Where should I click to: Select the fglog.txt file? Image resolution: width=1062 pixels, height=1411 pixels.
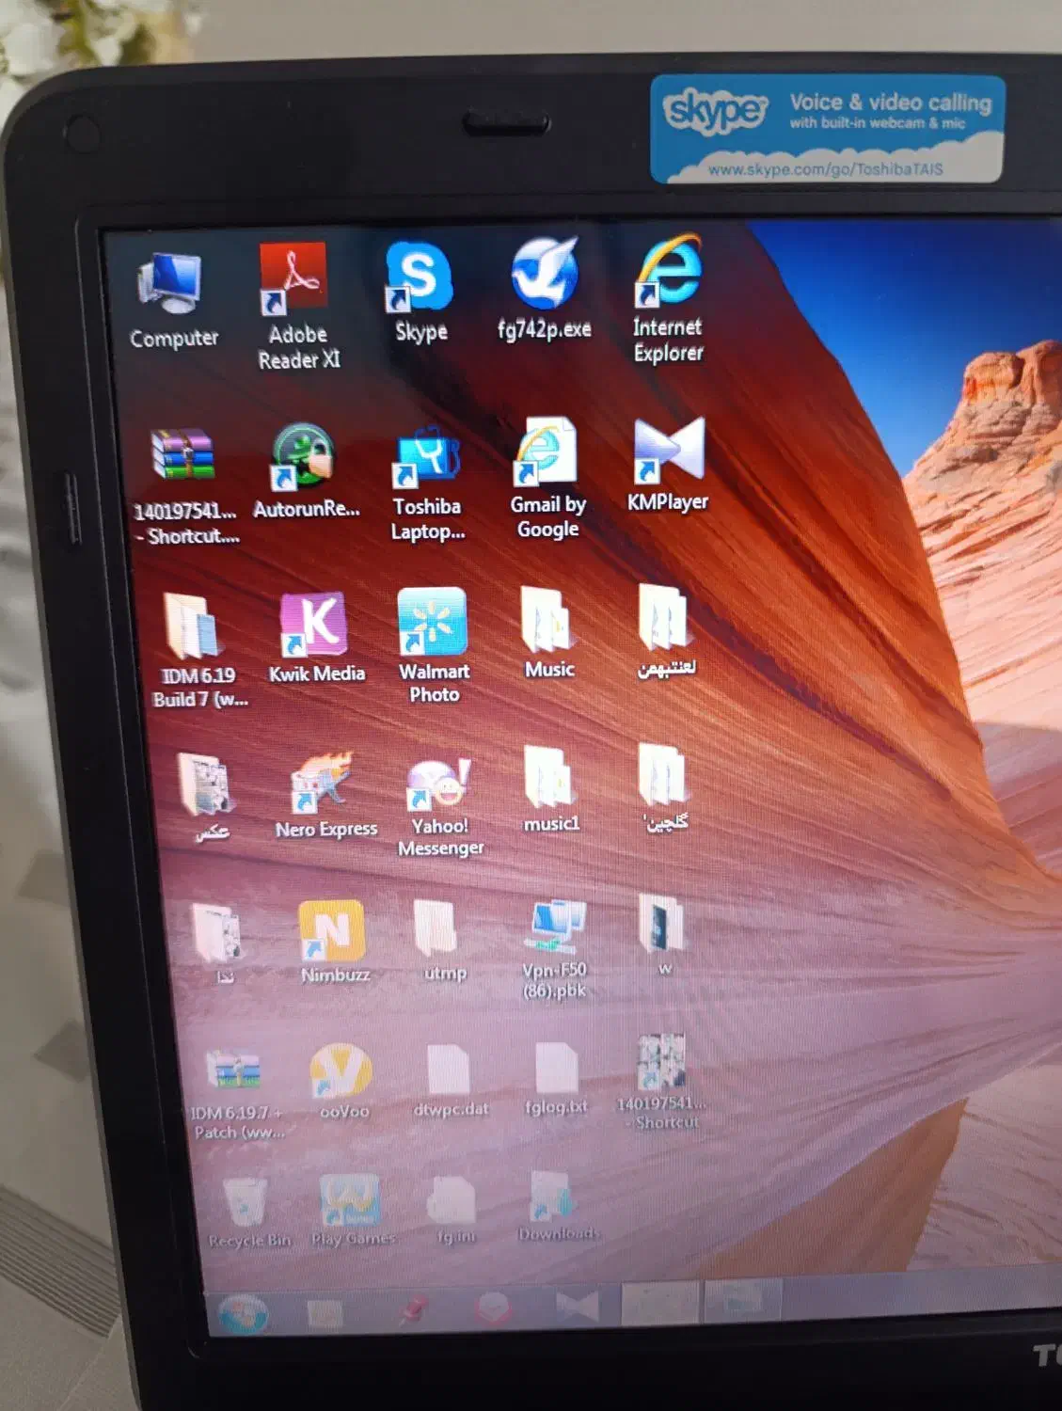tap(556, 1067)
